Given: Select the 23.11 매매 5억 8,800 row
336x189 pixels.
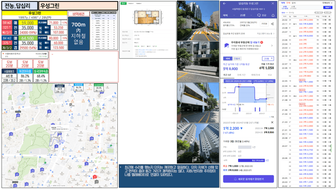Looking at the screenshot, I should (306, 24).
